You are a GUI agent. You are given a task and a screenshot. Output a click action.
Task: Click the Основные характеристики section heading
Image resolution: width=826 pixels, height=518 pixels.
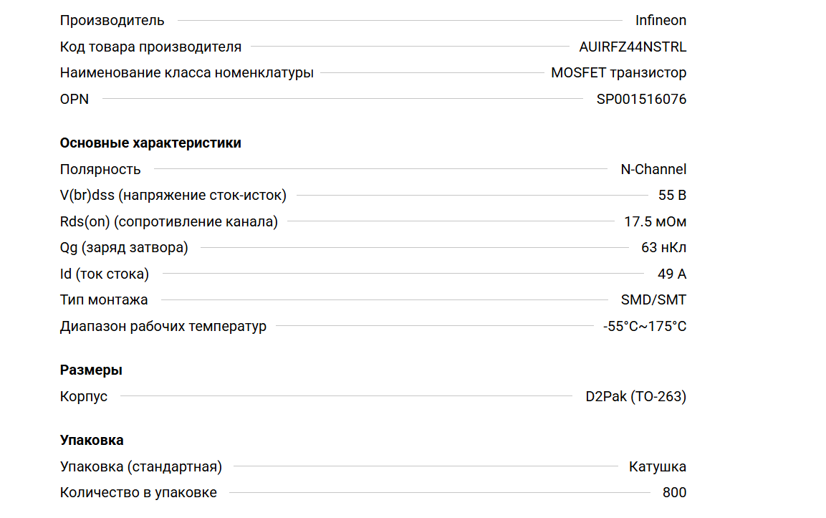point(150,143)
